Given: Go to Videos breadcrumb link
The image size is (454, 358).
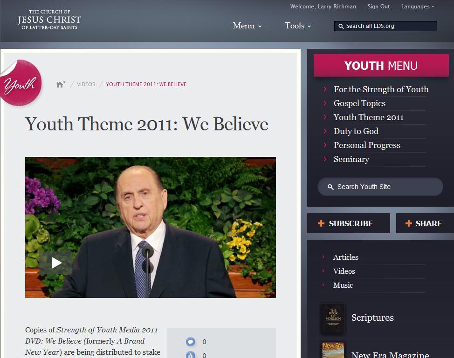Looking at the screenshot, I should coord(86,84).
